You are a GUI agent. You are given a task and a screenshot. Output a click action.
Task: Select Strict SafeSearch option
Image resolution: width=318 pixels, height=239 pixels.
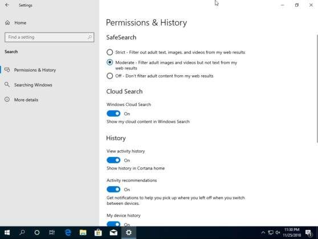(110, 52)
